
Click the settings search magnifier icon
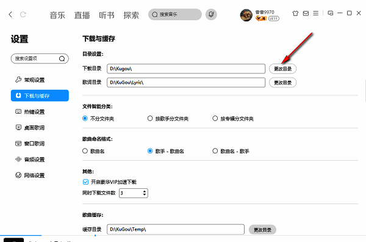pos(62,59)
